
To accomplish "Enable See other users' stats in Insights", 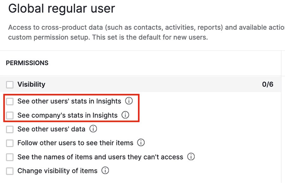I will tap(9, 101).
